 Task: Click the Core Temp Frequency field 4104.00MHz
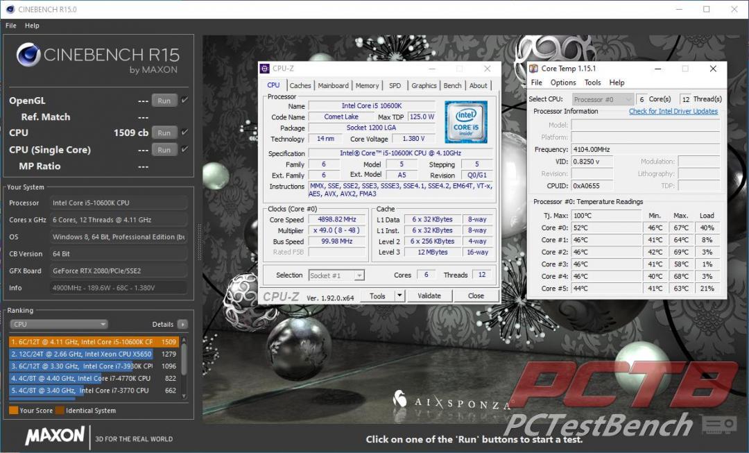(x=646, y=149)
